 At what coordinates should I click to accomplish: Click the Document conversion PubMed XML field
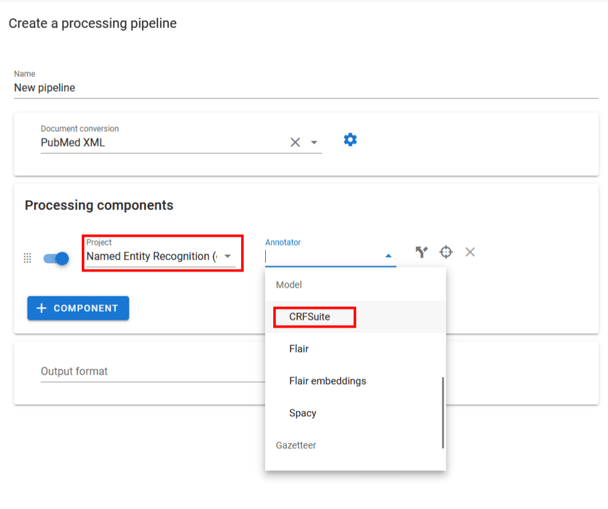click(161, 142)
